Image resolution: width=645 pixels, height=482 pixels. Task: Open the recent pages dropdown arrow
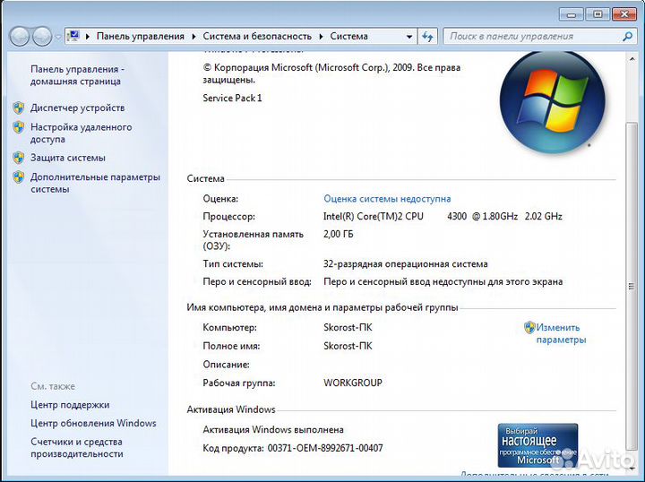click(x=58, y=38)
